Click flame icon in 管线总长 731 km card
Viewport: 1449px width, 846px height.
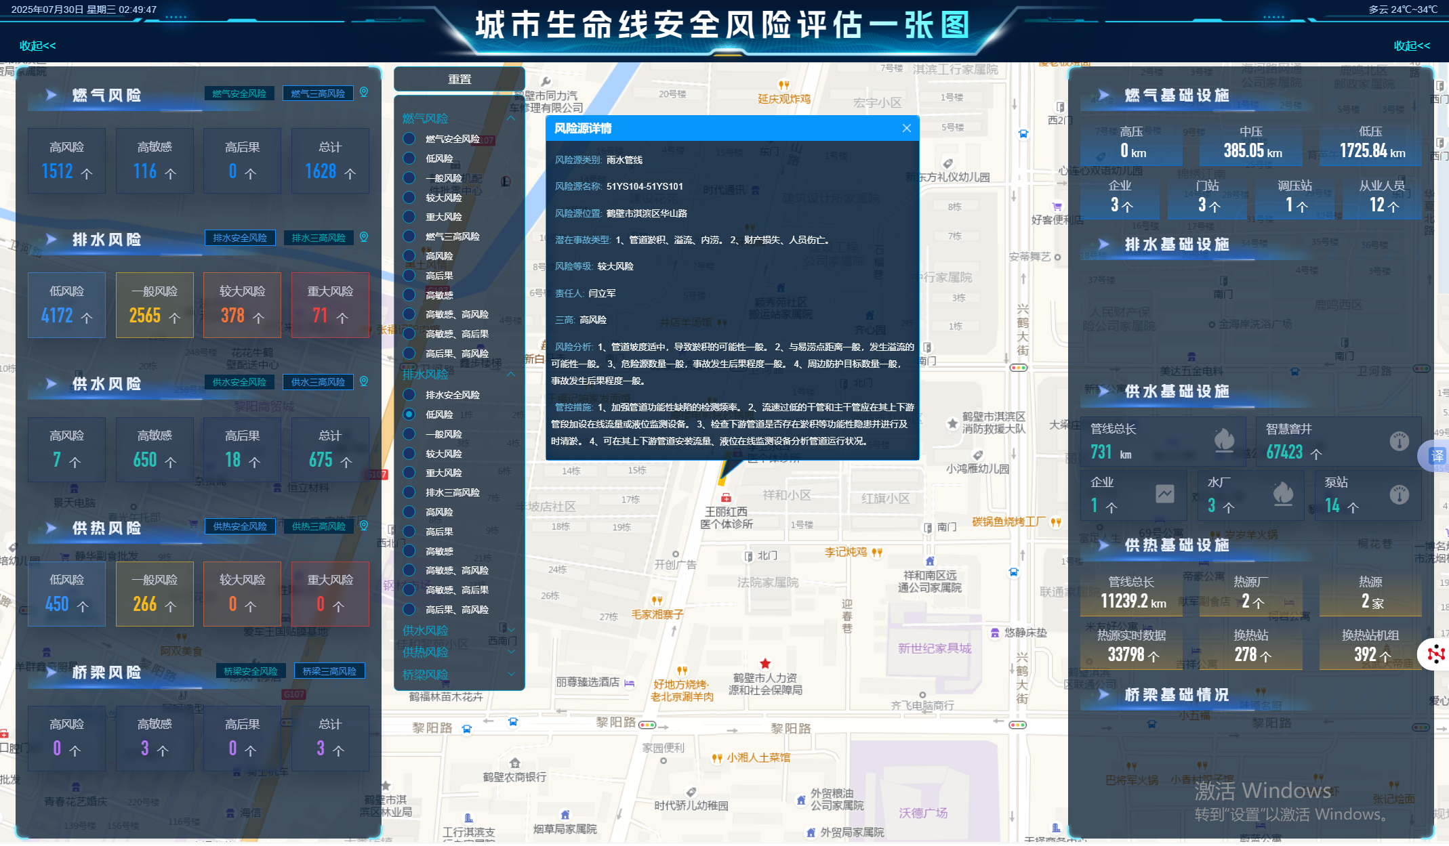(1223, 441)
